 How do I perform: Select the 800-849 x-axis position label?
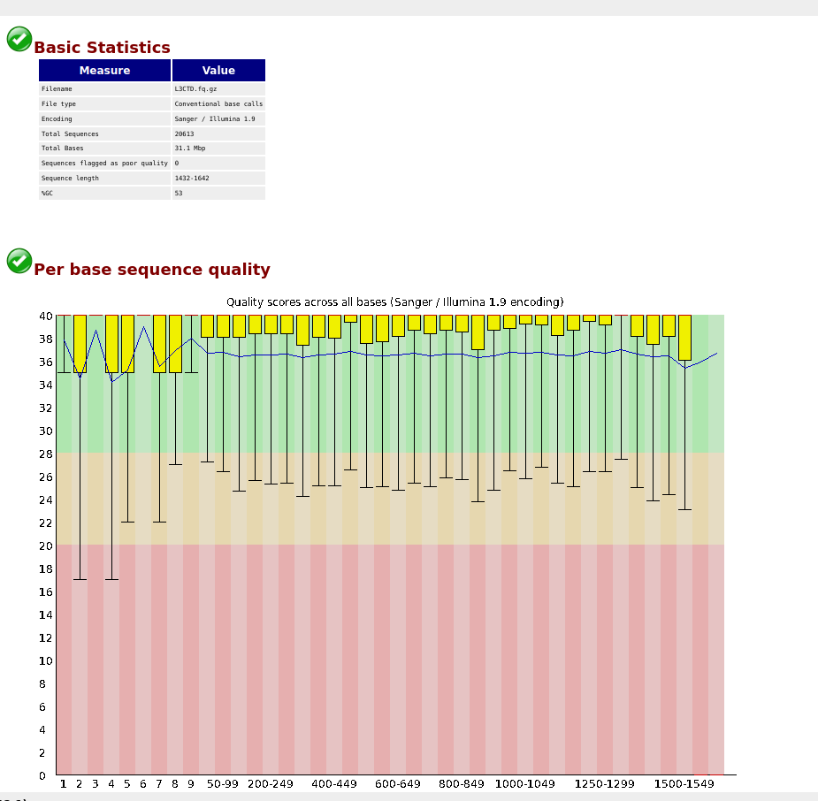(462, 784)
